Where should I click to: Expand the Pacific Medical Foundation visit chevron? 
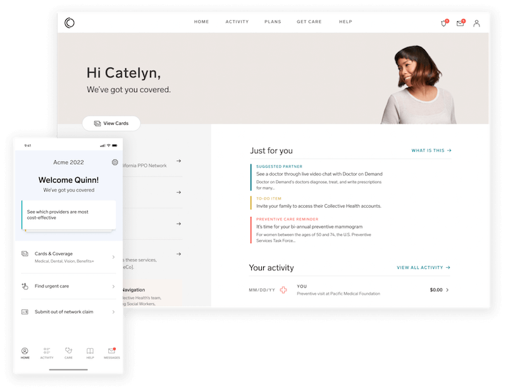click(448, 290)
